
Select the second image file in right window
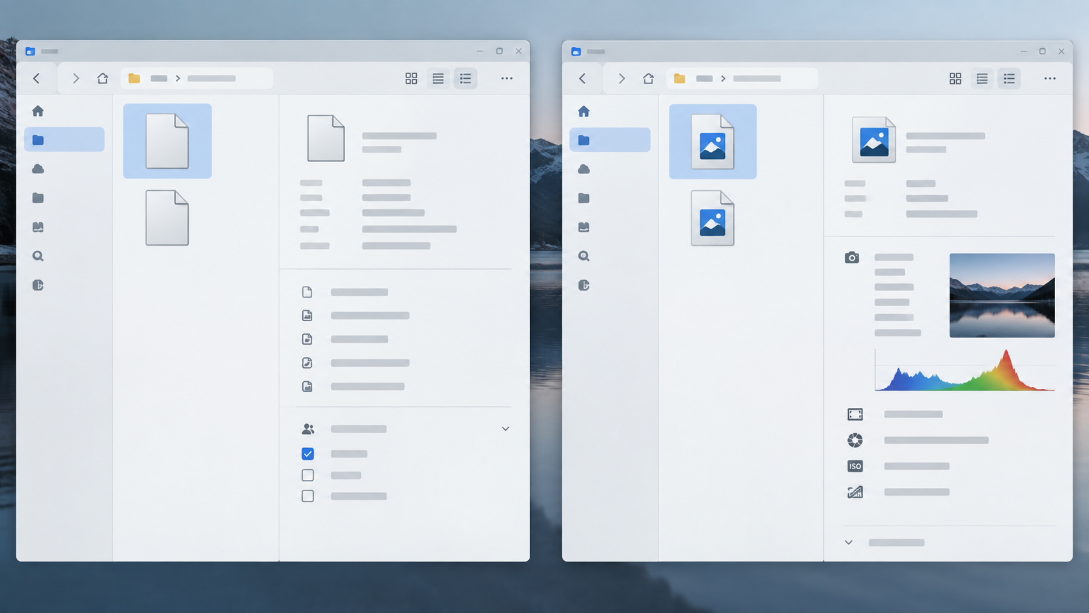tap(713, 218)
